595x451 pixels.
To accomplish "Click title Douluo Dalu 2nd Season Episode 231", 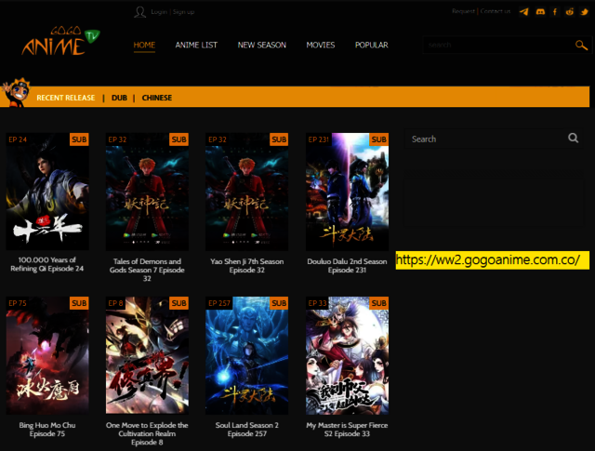I will (x=347, y=266).
